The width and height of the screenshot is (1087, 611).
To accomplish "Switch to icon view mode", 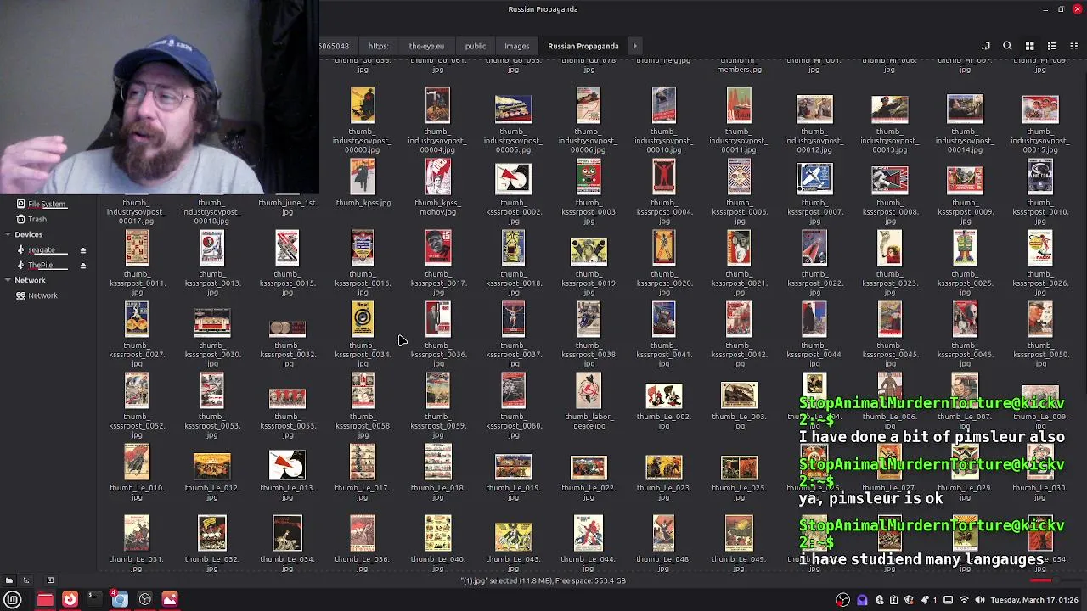I will pos(1029,46).
